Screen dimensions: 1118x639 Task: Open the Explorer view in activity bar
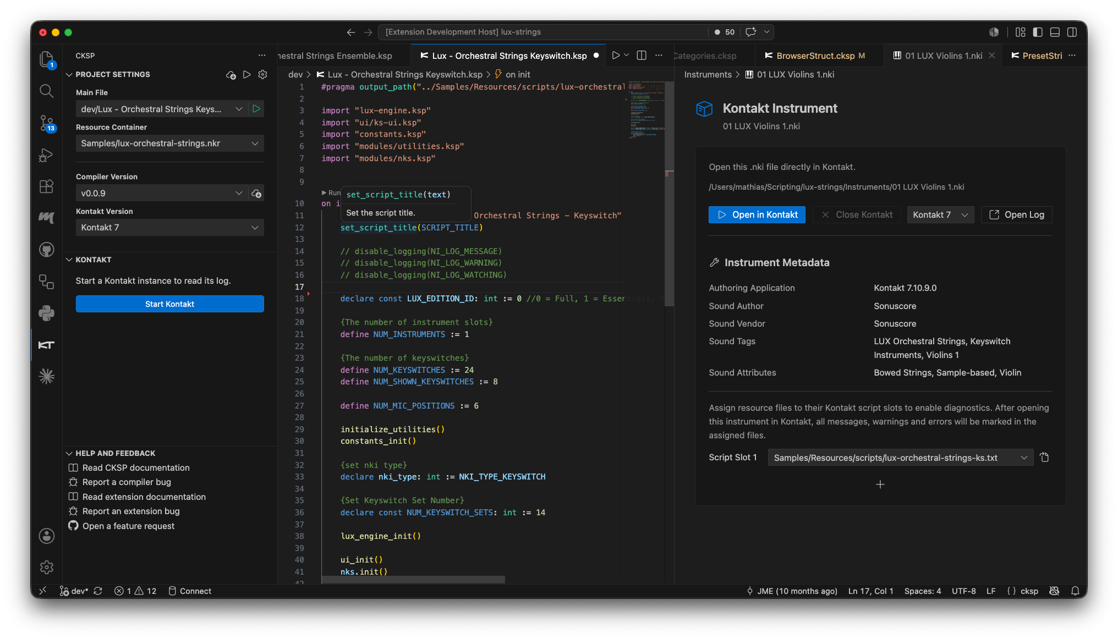coord(47,59)
